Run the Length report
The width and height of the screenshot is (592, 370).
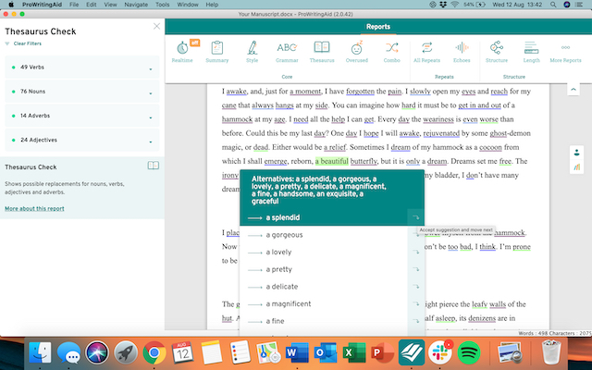click(531, 52)
